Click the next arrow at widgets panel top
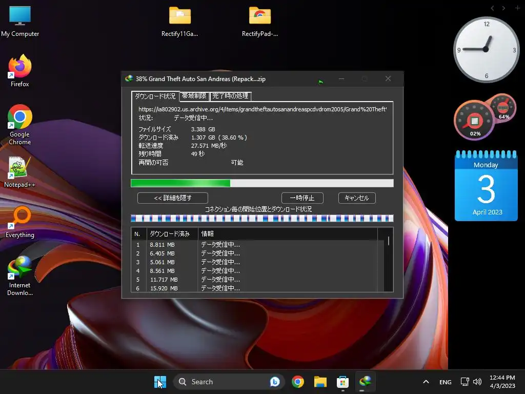 click(x=503, y=8)
